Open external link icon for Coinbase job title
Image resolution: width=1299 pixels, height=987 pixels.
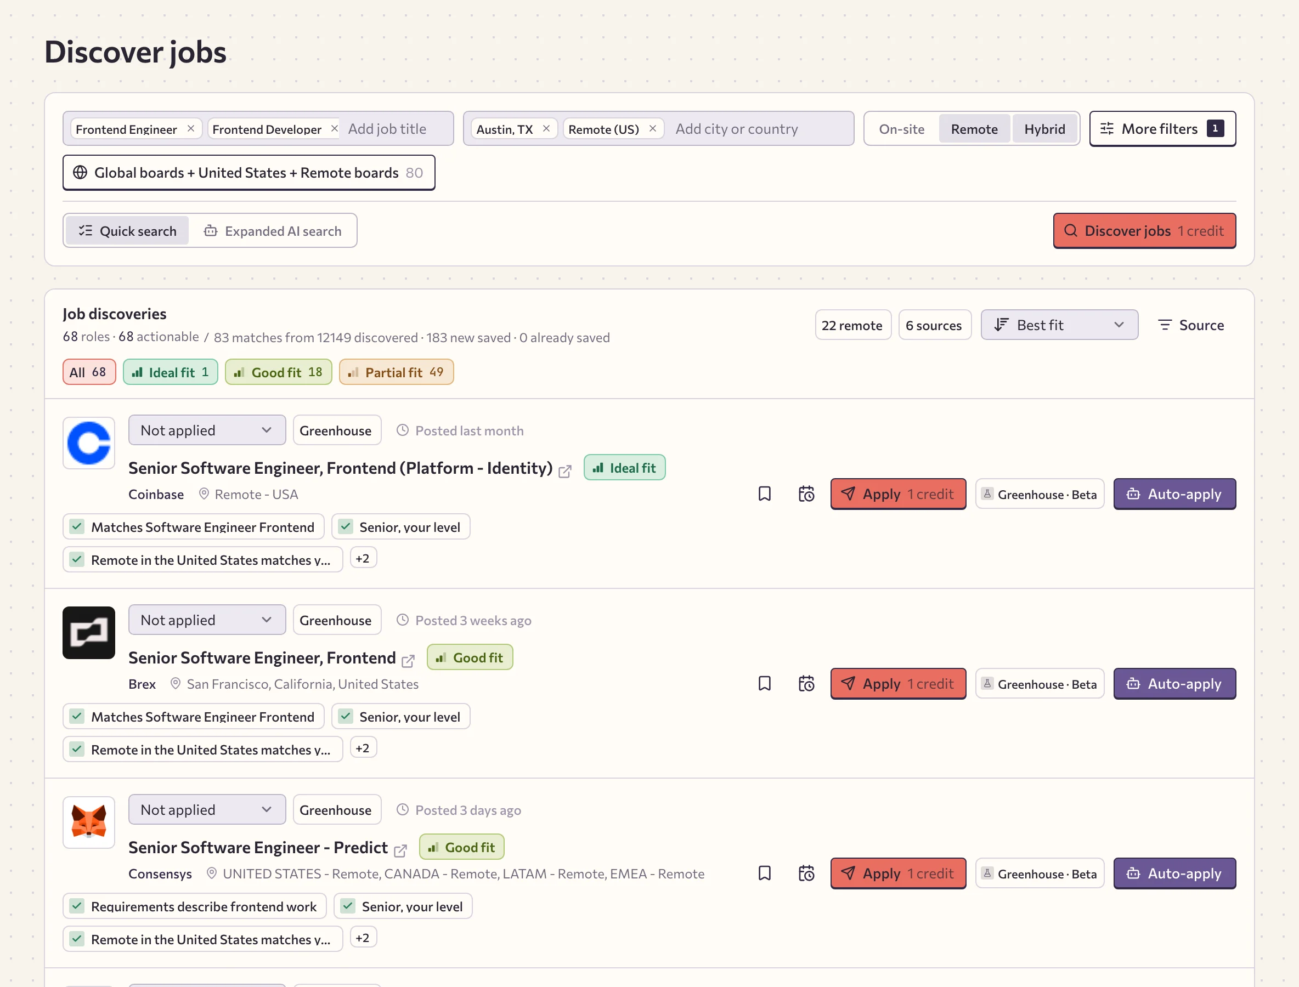coord(565,471)
